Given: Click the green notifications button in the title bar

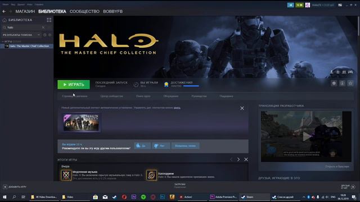Looking at the screenshot, I should [299, 5].
